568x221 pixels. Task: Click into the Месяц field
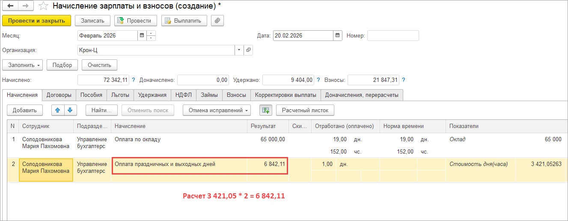tap(107, 35)
